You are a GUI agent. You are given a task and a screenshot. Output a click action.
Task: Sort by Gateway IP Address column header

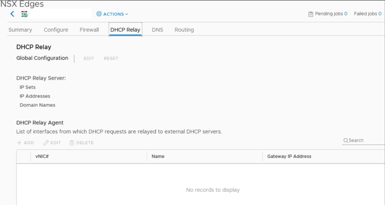pyautogui.click(x=289, y=156)
